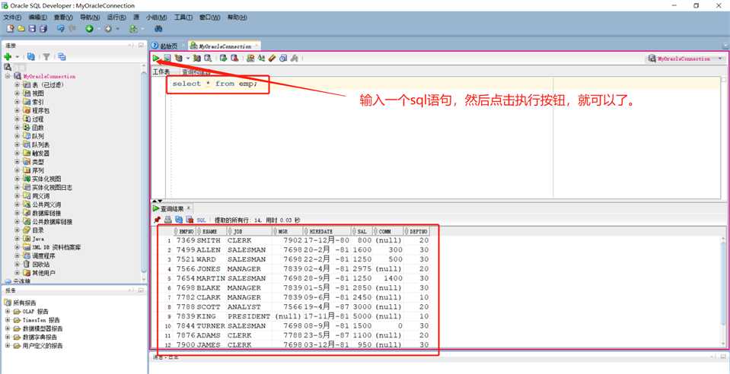Click the green Back navigation icon
The image size is (730, 374).
89,29
